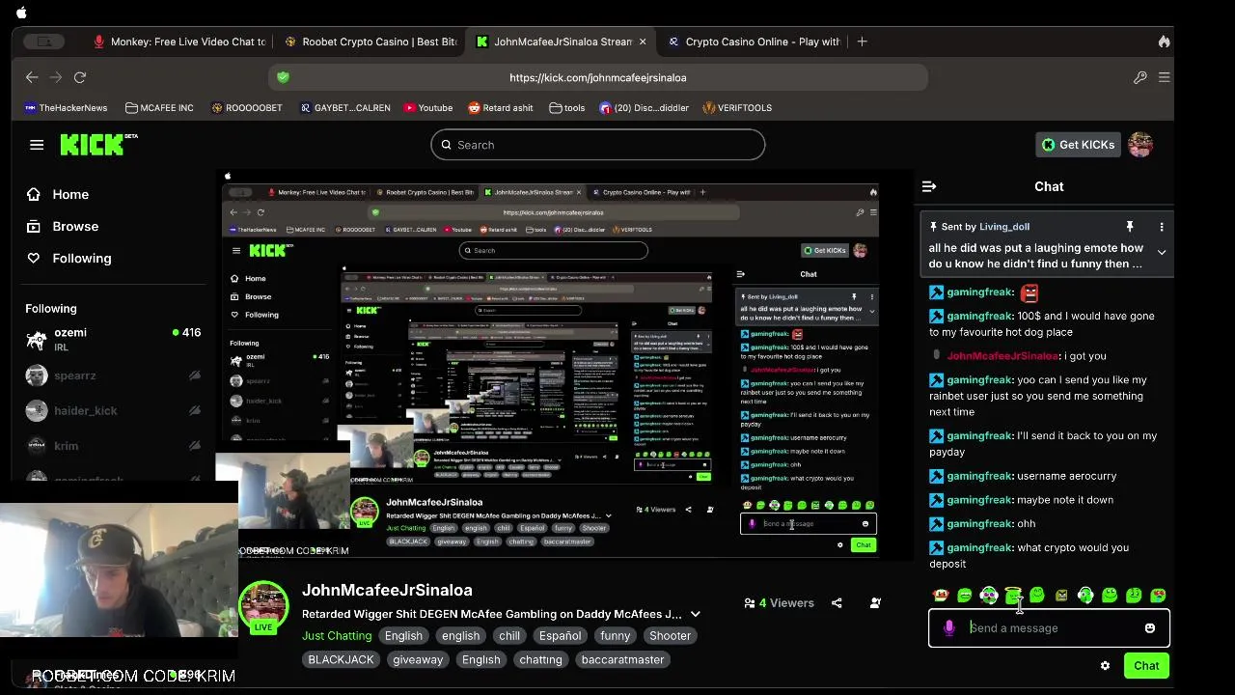Open the emoji picker smiley icon
Viewport: 1235px width, 695px height.
click(x=1149, y=628)
